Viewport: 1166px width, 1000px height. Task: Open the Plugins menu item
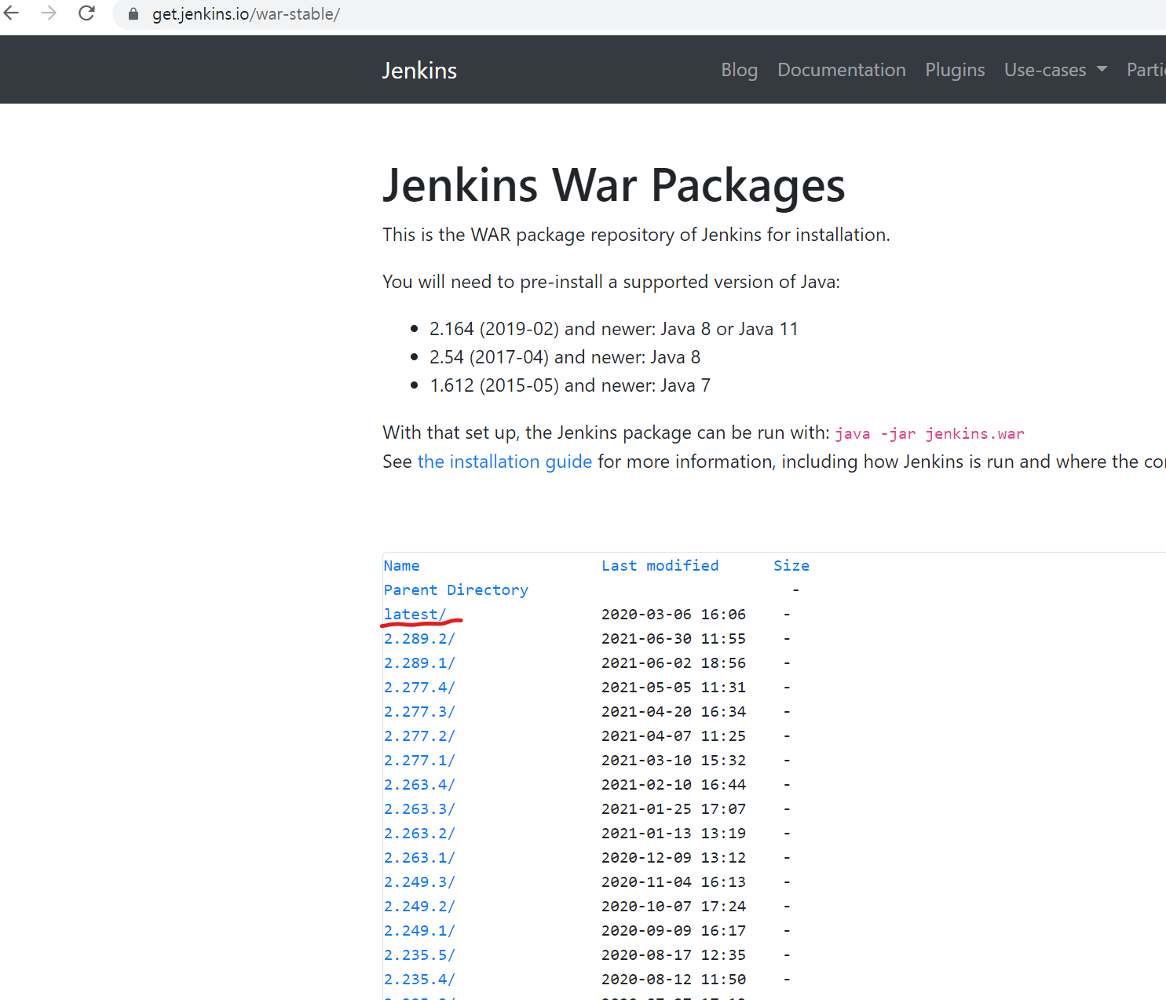[x=955, y=70]
